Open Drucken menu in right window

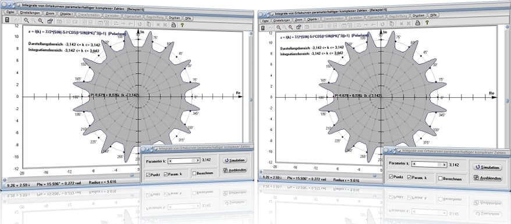[419, 15]
